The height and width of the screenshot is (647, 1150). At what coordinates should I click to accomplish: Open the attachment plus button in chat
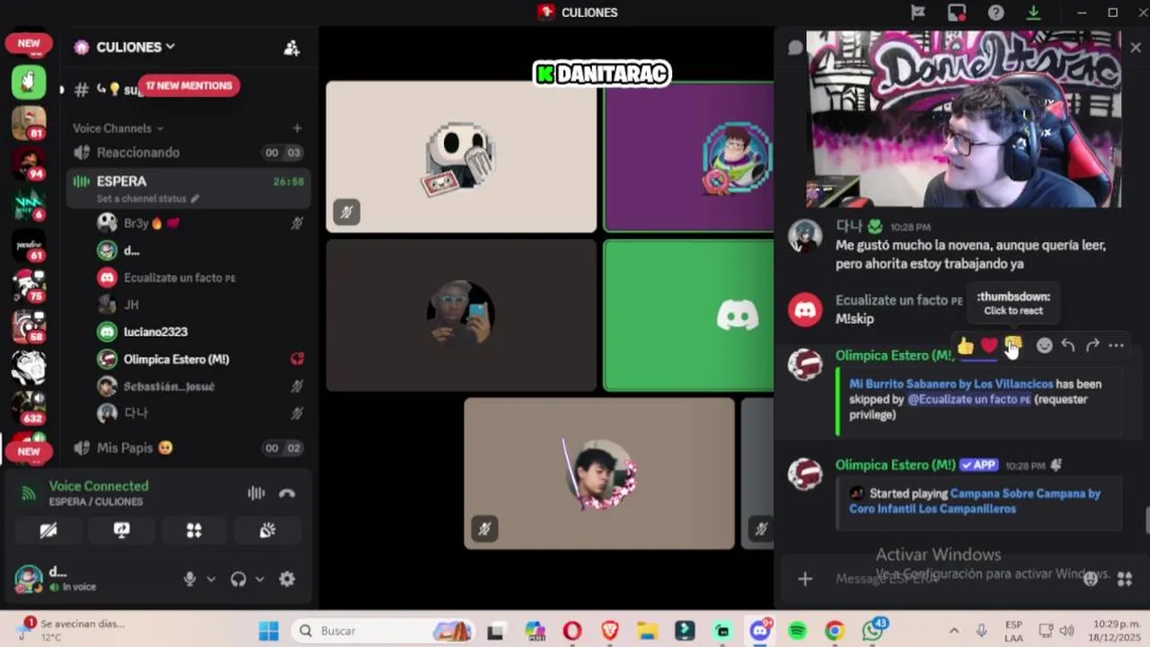click(x=805, y=579)
